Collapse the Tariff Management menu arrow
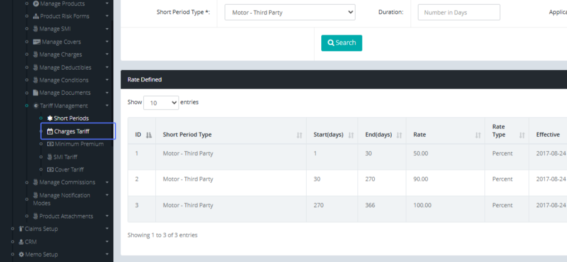 pos(107,106)
